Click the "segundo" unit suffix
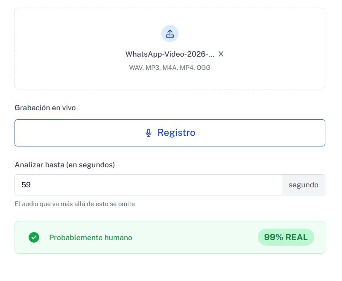 click(303, 185)
